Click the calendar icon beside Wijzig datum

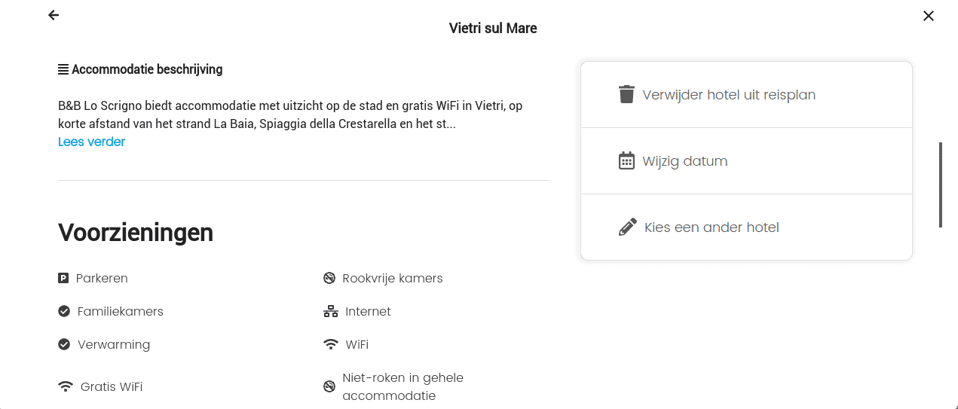(626, 161)
